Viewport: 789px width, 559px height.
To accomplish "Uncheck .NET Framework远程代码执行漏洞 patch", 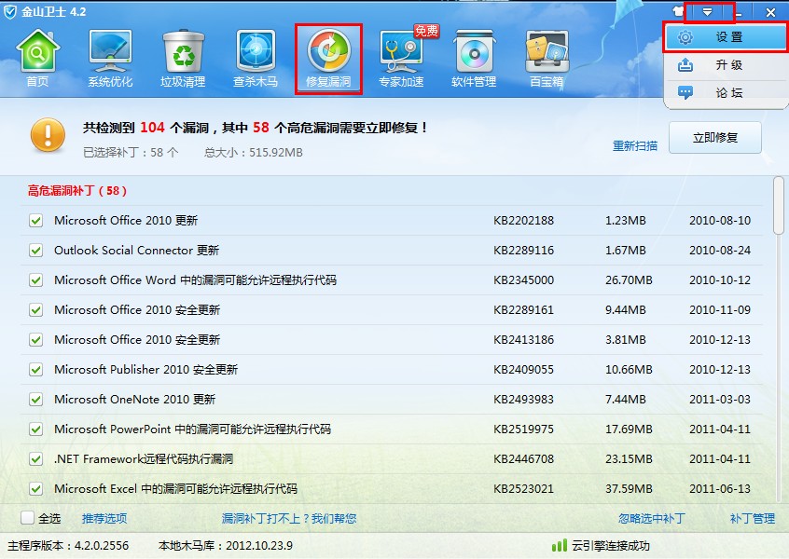I will pos(35,459).
